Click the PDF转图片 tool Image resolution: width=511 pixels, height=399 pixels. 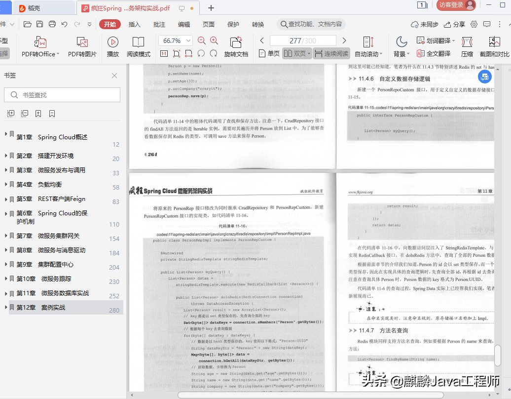pyautogui.click(x=82, y=47)
